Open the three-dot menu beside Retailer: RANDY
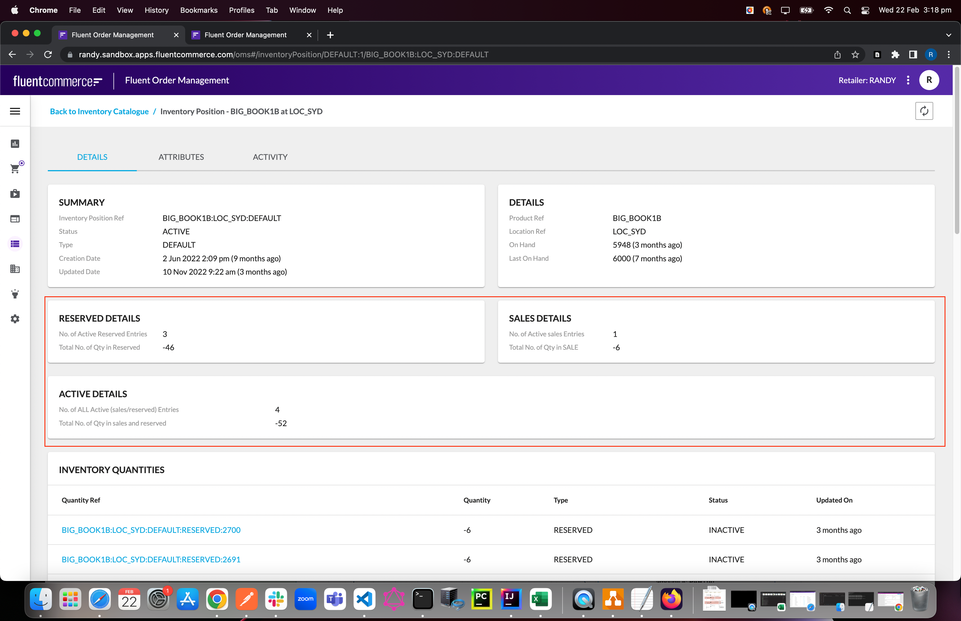The image size is (961, 621). (908, 80)
